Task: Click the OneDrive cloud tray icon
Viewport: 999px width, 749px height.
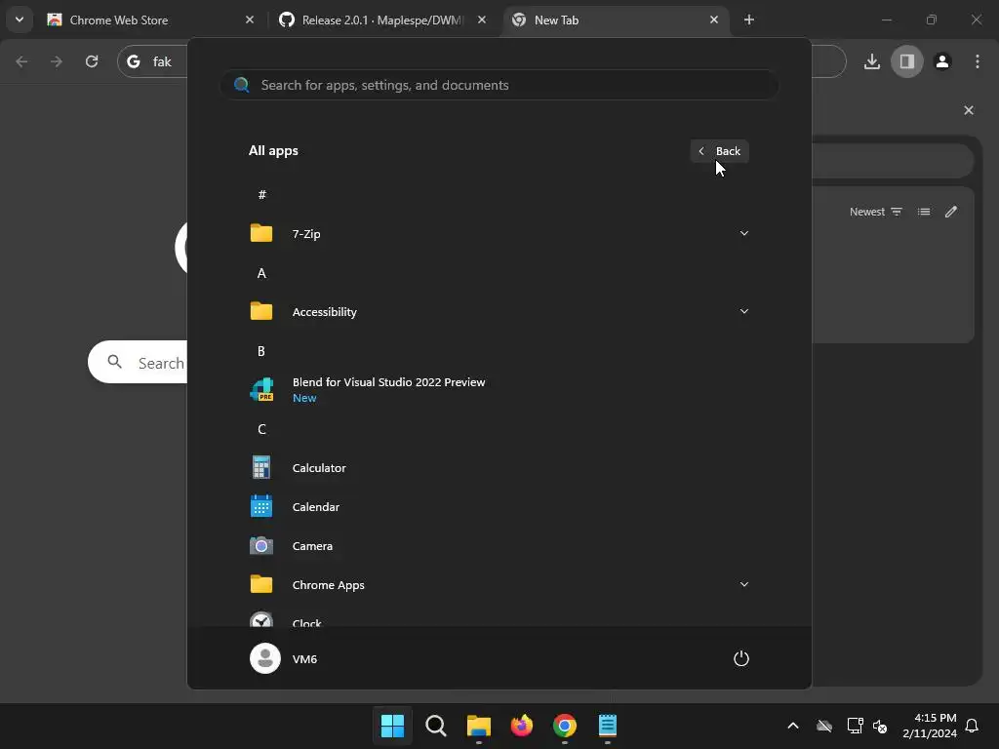Action: point(824,726)
